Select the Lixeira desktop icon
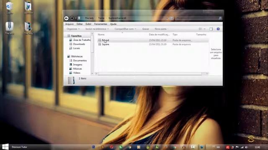 9,8
